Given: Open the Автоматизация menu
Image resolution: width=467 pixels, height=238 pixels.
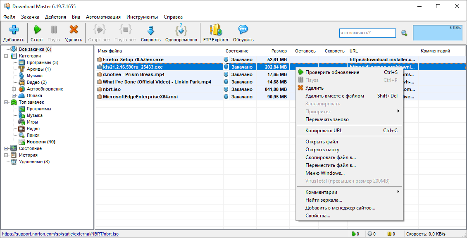Looking at the screenshot, I should [x=103, y=17].
